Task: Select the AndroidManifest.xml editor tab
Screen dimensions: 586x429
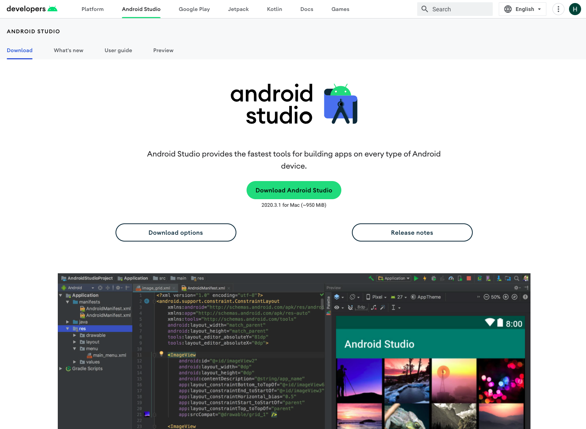Action: tap(206, 288)
